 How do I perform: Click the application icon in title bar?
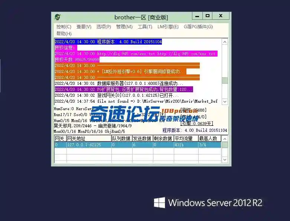click(58, 17)
